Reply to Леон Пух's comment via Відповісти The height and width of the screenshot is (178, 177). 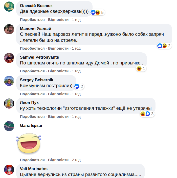(x=58, y=117)
